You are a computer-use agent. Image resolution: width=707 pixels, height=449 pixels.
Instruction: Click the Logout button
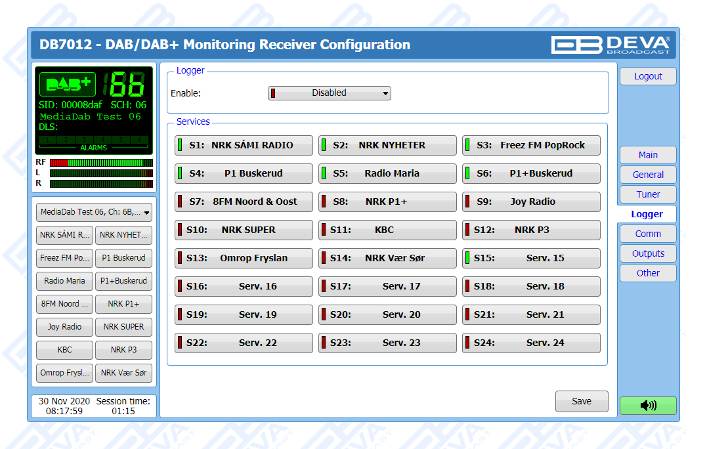[x=647, y=77]
